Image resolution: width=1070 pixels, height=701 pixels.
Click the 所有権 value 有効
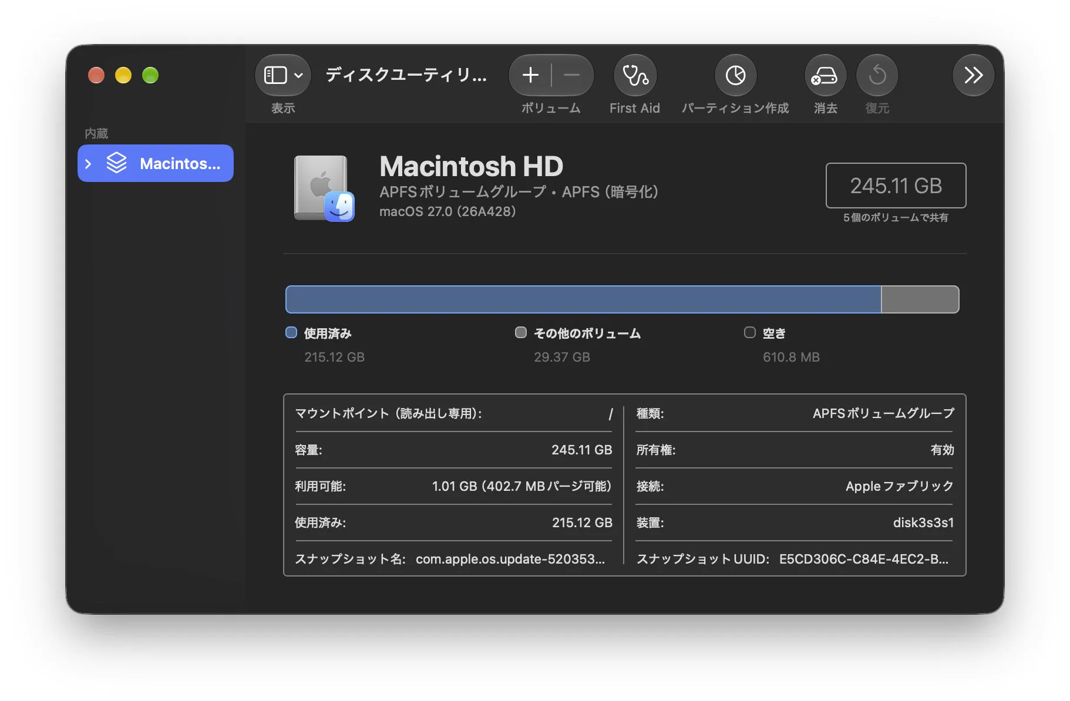(x=942, y=450)
